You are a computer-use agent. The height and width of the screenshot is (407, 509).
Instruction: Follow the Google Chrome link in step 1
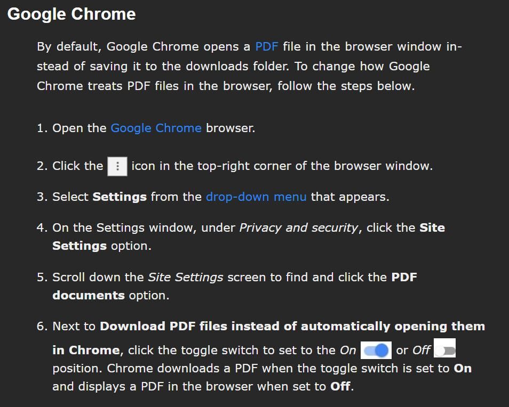point(156,128)
